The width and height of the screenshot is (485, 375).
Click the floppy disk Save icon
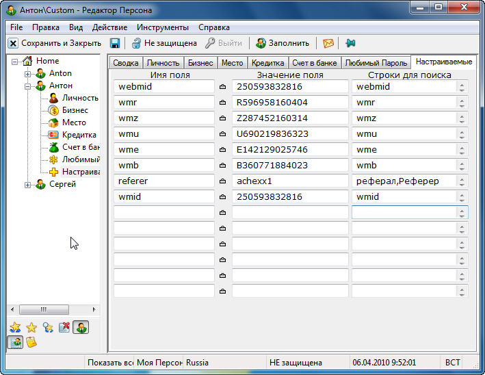click(x=115, y=43)
